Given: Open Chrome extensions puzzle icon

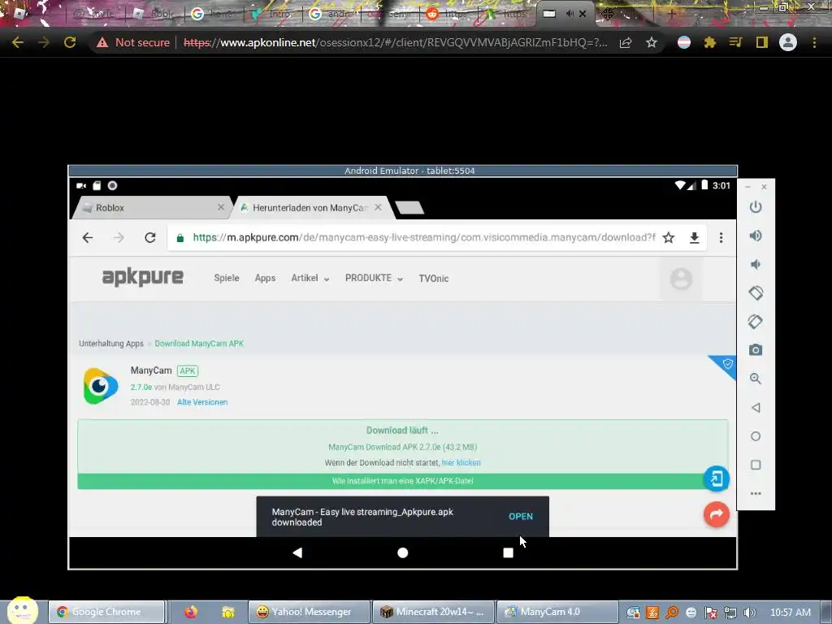Looking at the screenshot, I should [x=710, y=42].
